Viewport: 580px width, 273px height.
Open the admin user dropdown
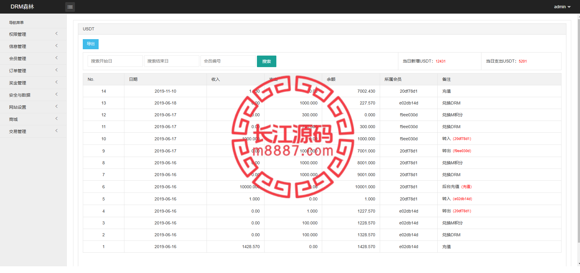562,7
